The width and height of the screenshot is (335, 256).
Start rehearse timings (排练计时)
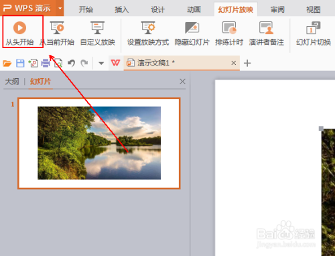229,33
